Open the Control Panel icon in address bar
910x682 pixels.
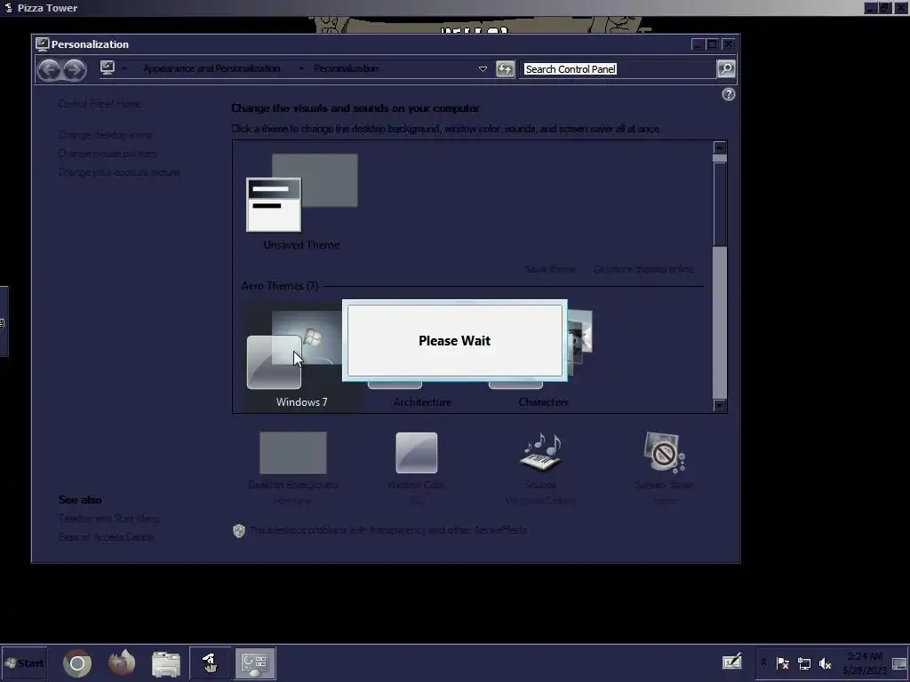tap(108, 68)
